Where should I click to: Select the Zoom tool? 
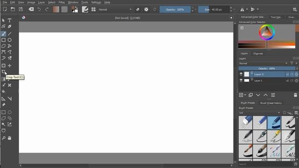3,138
